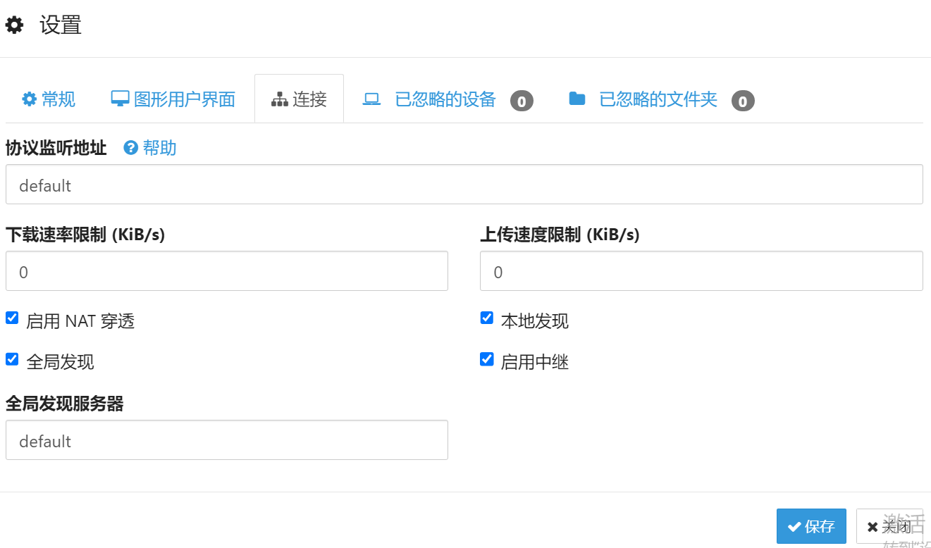Click the 0 badge beside 已忽略的文件夹
Viewport: 931px width, 548px height.
[x=743, y=101]
